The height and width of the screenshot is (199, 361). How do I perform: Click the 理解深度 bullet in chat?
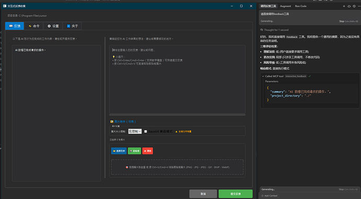[x=286, y=52]
